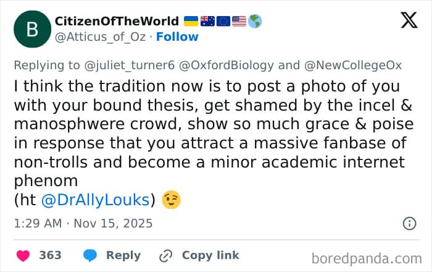Click the 1:29 AM Nov 15 timestamp

click(x=82, y=223)
